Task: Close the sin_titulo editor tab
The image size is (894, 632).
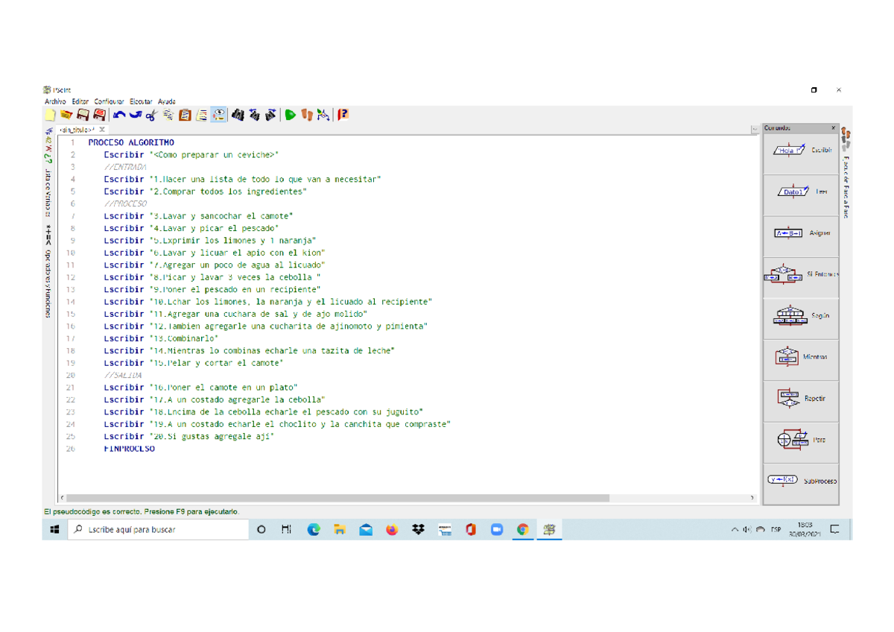Action: (x=103, y=130)
